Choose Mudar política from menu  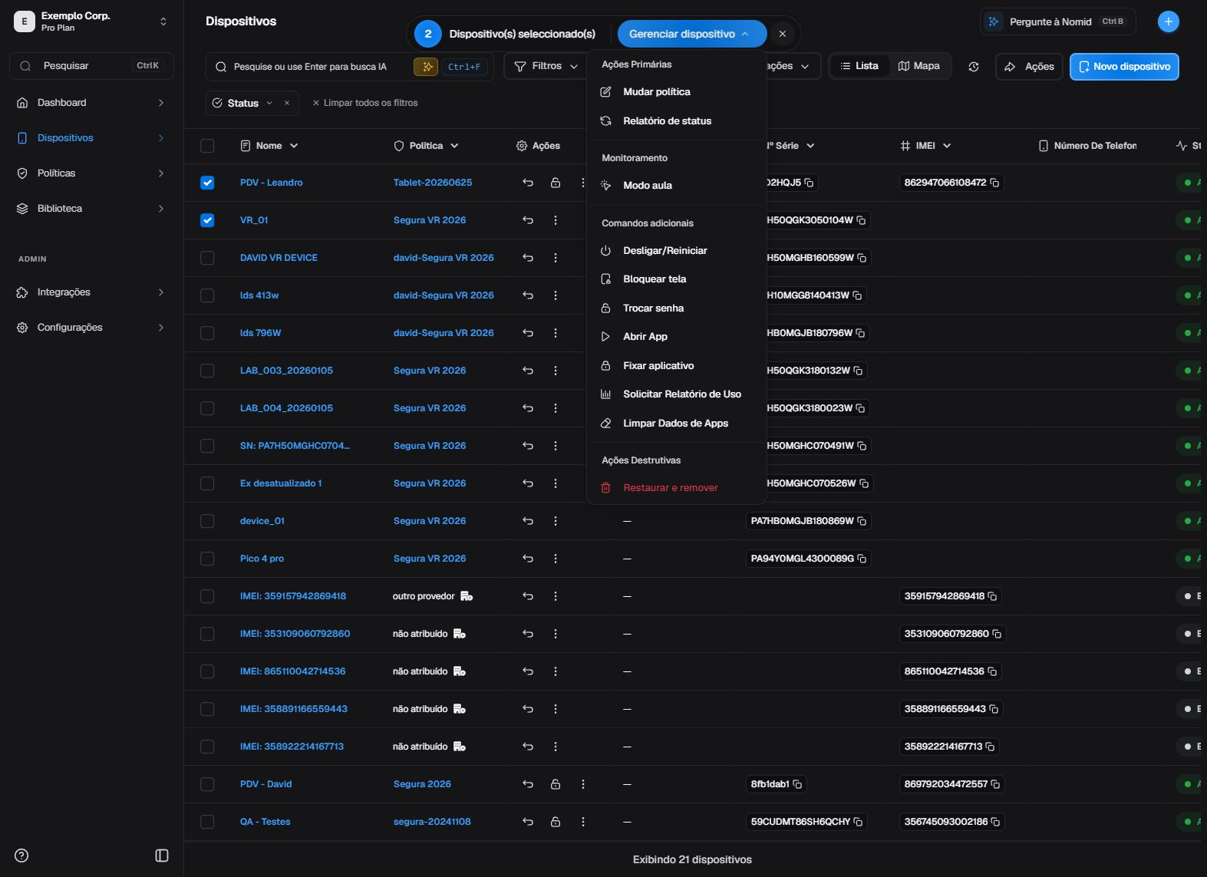pyautogui.click(x=677, y=92)
